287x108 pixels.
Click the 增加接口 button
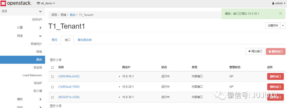[255, 52]
